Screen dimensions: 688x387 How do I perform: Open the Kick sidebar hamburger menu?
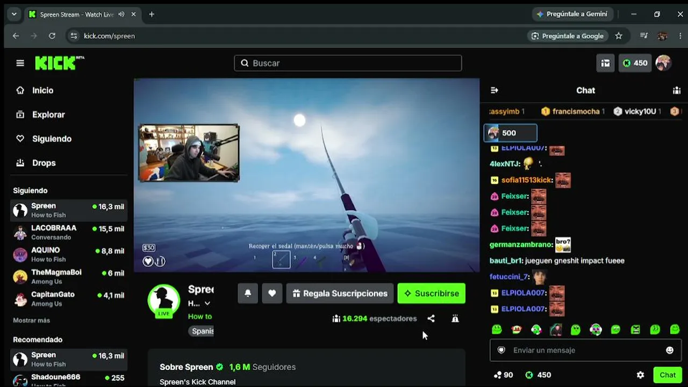[20, 63]
